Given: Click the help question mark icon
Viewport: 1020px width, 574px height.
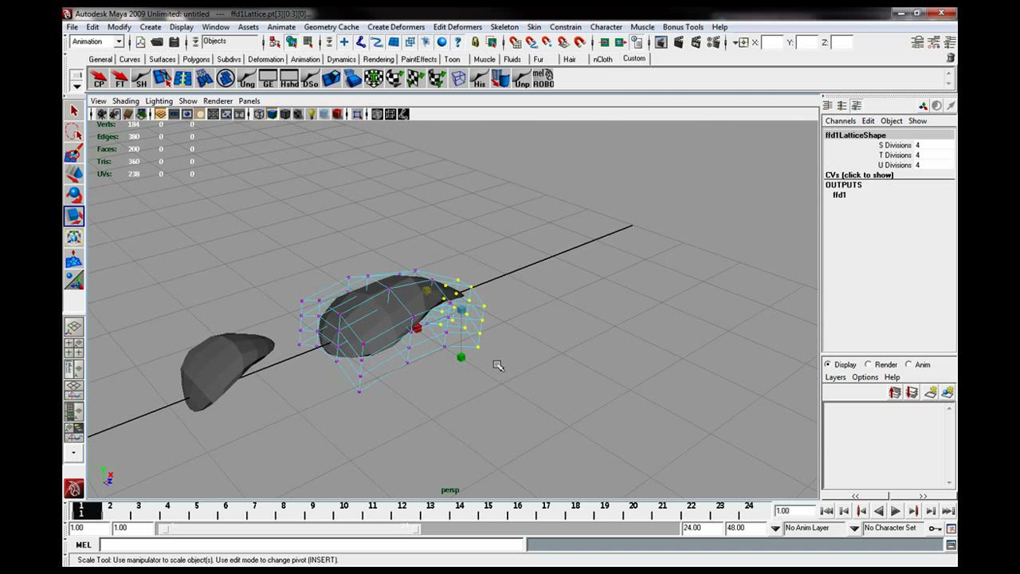Looking at the screenshot, I should click(457, 42).
